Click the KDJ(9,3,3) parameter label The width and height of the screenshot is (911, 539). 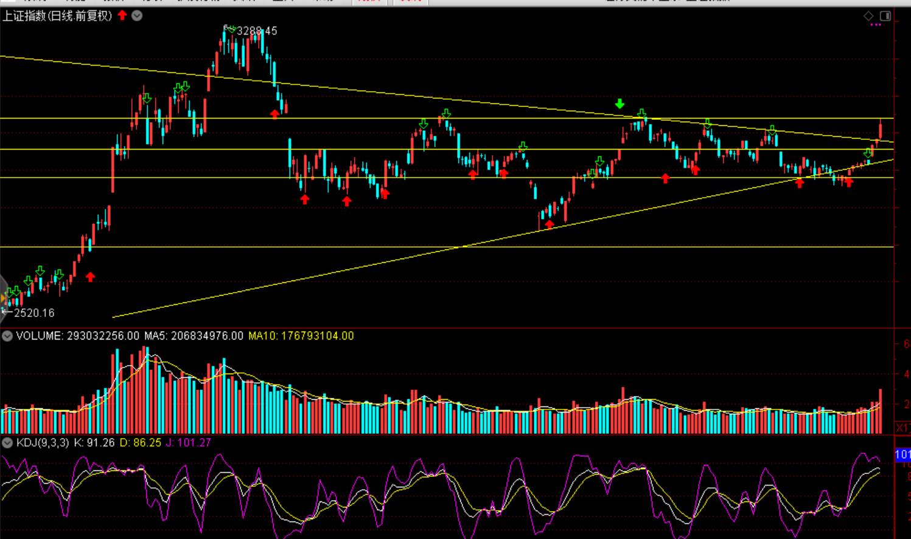click(43, 442)
